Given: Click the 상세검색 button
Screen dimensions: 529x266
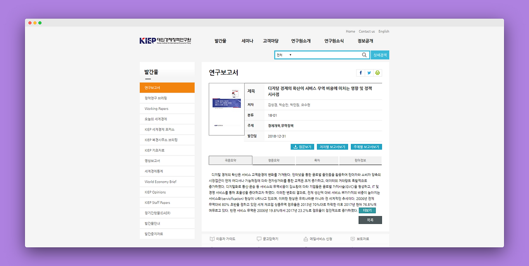Looking at the screenshot, I should (380, 55).
